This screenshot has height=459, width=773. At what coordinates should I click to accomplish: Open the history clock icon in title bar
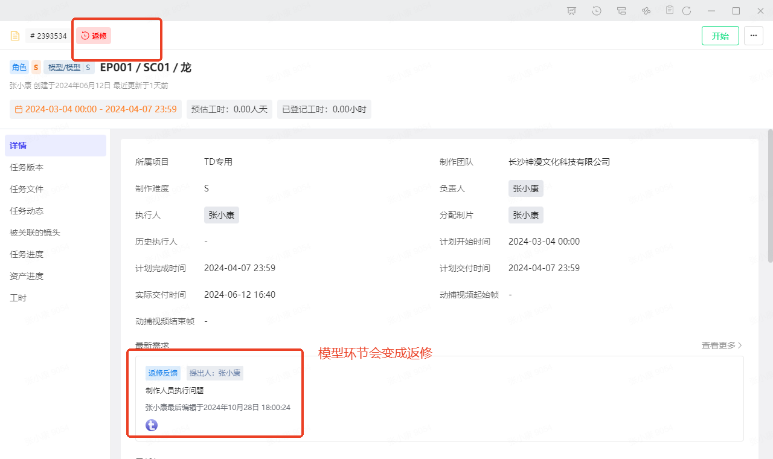coord(597,11)
